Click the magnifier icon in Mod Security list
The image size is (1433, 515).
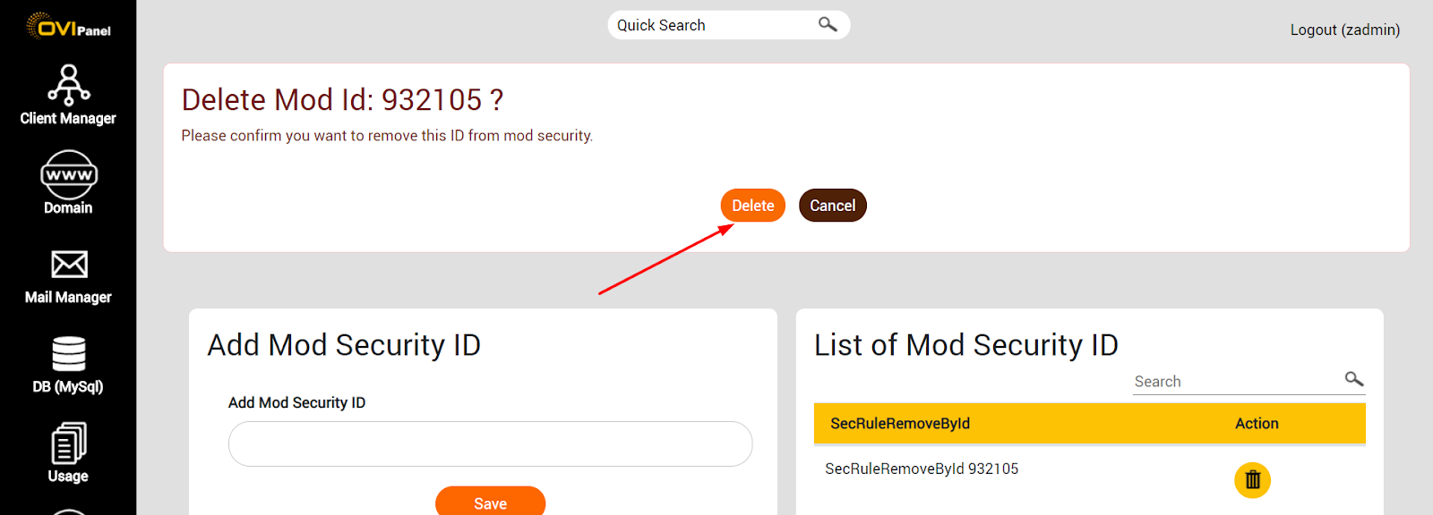click(1353, 379)
